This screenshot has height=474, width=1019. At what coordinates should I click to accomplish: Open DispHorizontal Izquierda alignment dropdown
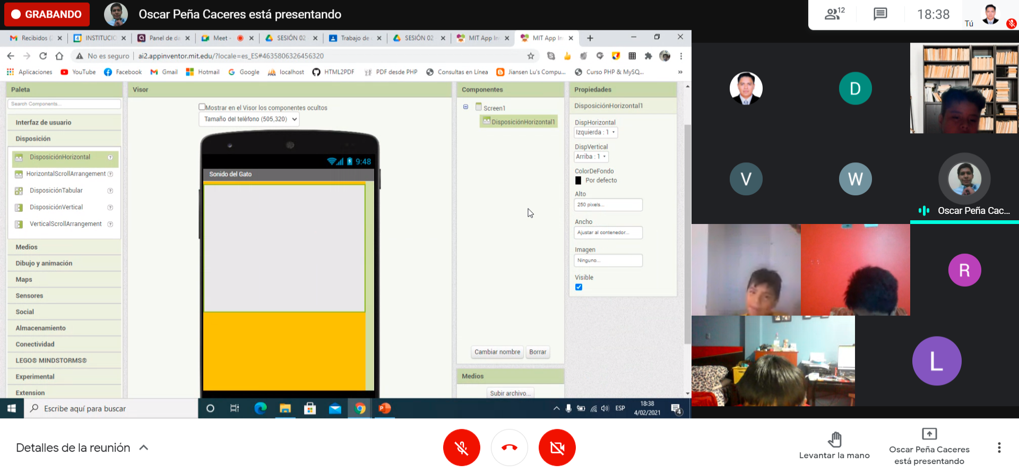pyautogui.click(x=595, y=133)
